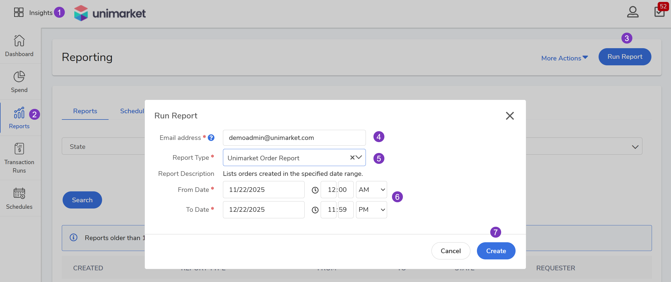The image size is (671, 282).
Task: Click the Create button
Action: pyautogui.click(x=496, y=251)
